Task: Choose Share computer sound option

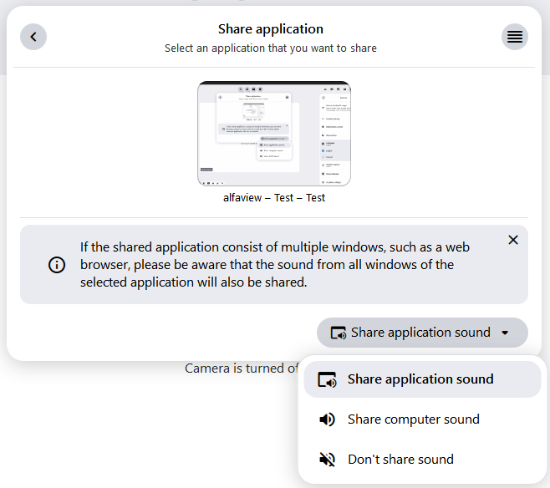Action: [x=414, y=419]
